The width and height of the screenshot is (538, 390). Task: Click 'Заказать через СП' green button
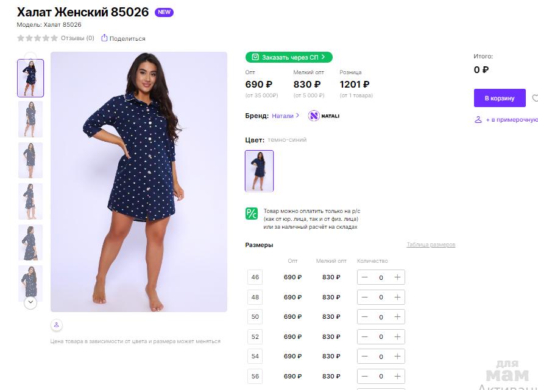289,57
